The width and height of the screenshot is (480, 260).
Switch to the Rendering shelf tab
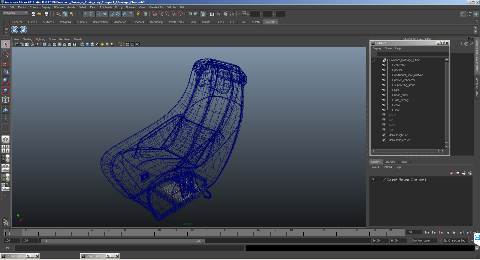pyautogui.click(x=156, y=22)
